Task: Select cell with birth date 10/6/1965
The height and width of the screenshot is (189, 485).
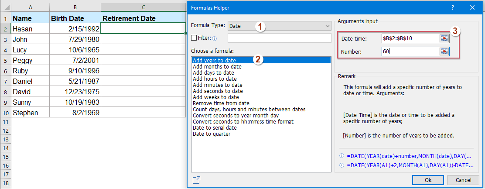Action: (x=75, y=50)
